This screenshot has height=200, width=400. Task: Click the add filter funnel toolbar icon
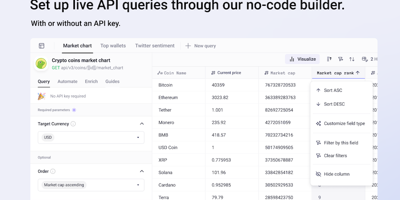pyautogui.click(x=341, y=59)
